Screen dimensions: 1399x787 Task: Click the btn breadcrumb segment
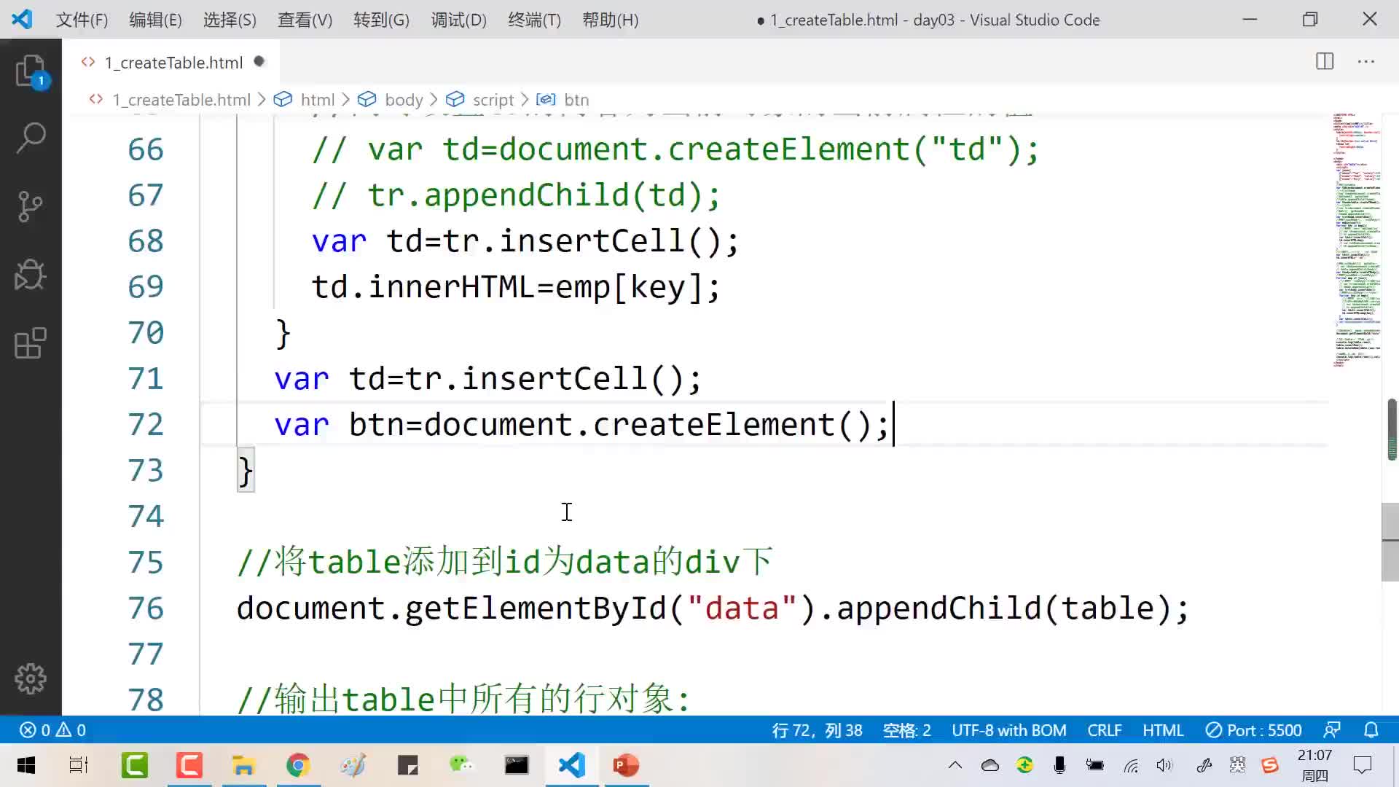coord(576,100)
